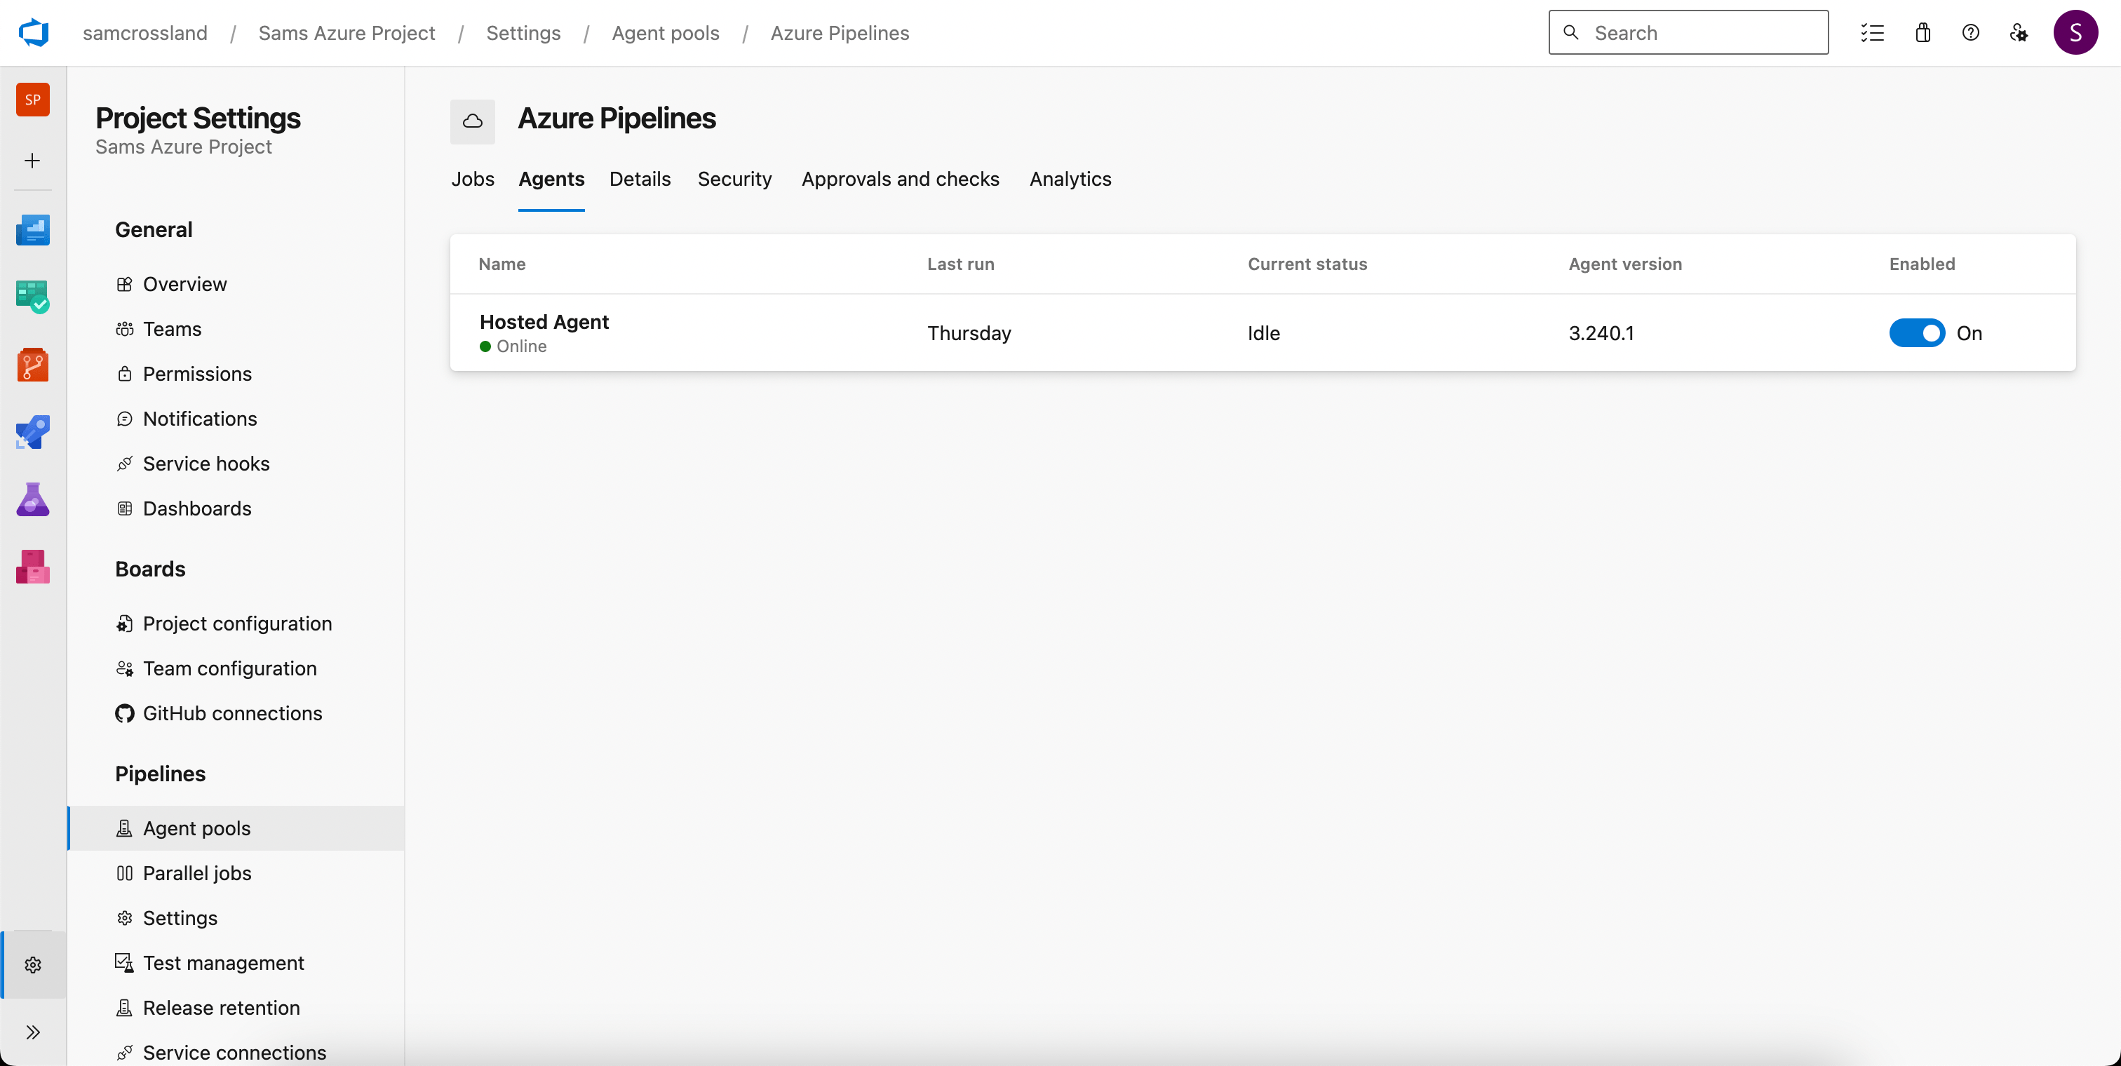Switch to Approvals and checks tab
Viewport: 2121px width, 1066px height.
(x=901, y=180)
